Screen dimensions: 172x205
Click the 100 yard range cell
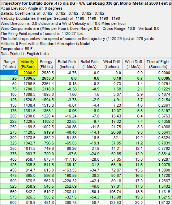9,94
